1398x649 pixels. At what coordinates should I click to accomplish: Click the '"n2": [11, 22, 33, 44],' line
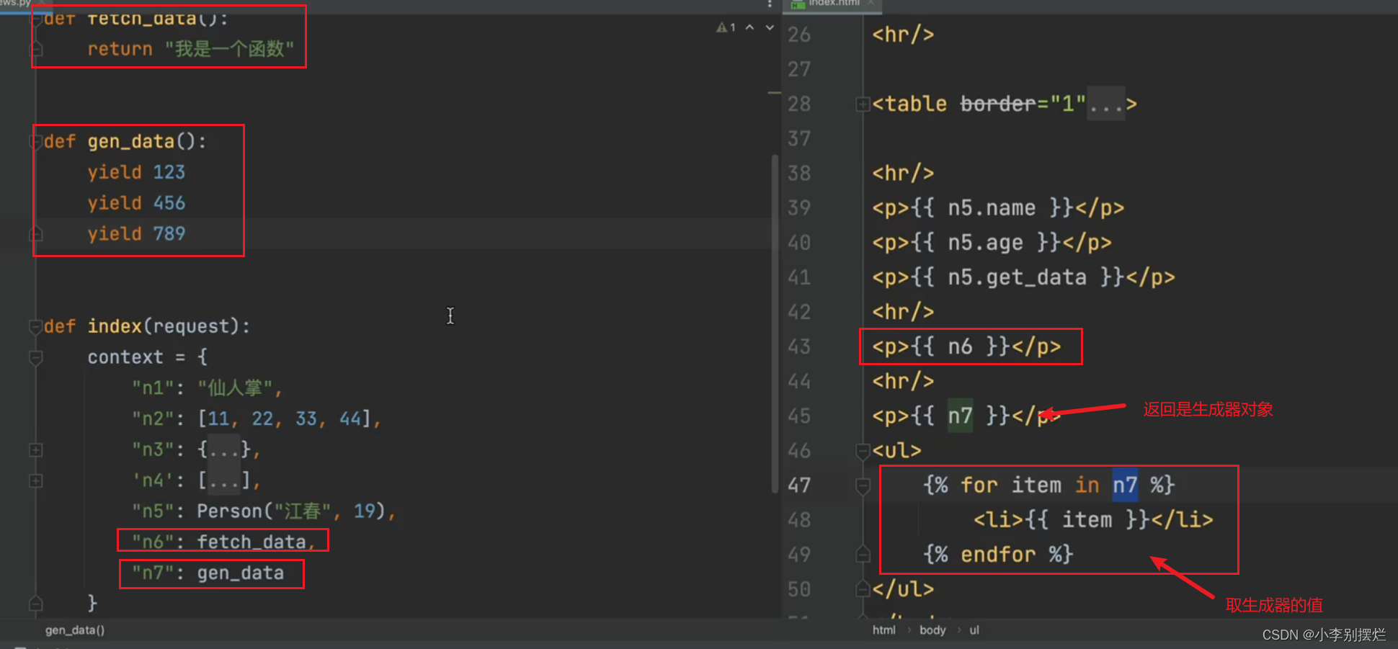[256, 419]
